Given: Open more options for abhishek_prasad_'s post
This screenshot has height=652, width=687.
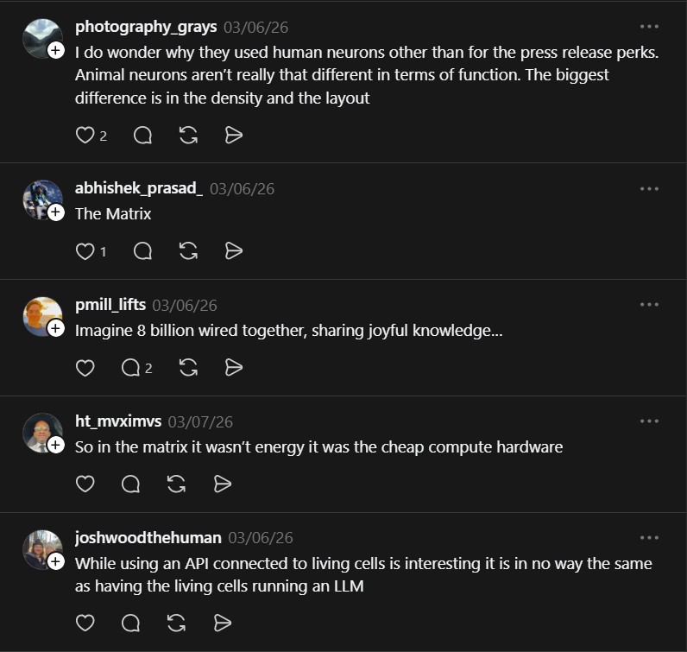Looking at the screenshot, I should pos(649,188).
